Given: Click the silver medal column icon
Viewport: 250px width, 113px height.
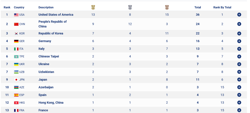Looking at the screenshot, I should click(130, 7).
